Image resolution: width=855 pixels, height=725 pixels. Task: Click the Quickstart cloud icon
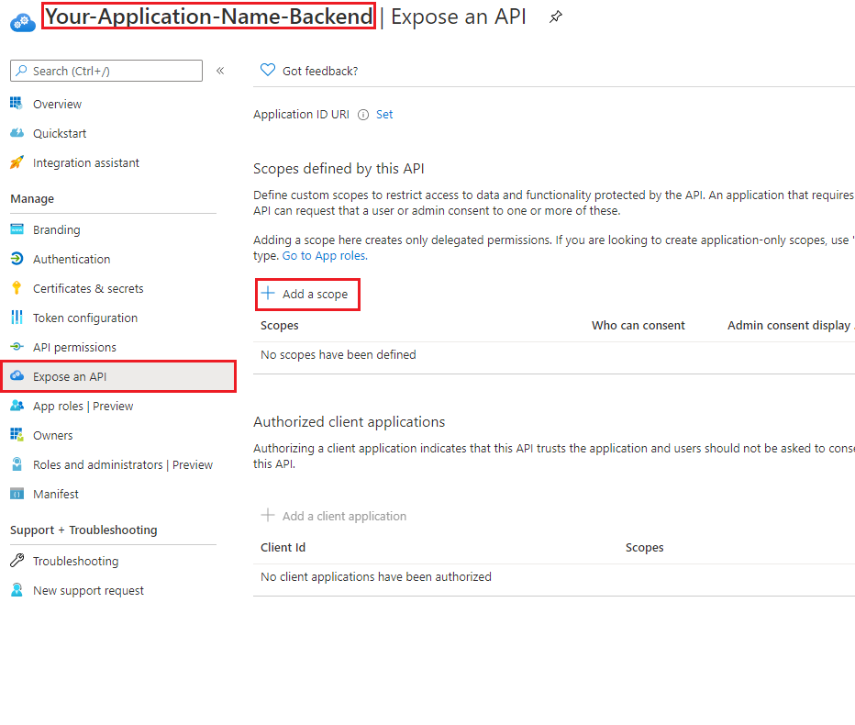click(17, 132)
